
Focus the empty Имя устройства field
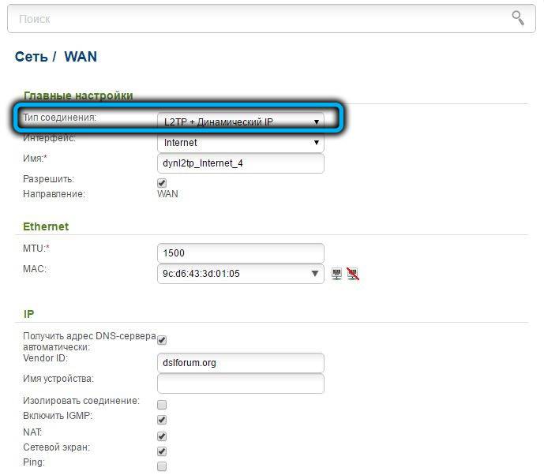coord(241,383)
